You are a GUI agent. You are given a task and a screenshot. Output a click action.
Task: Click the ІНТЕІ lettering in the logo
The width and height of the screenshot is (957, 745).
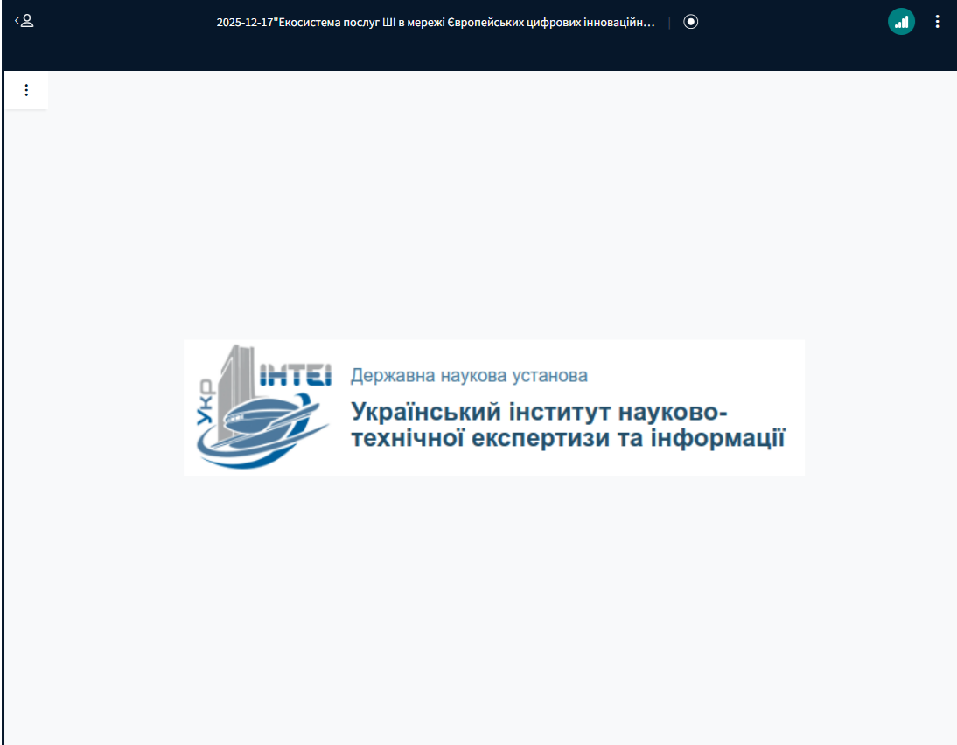[296, 377]
